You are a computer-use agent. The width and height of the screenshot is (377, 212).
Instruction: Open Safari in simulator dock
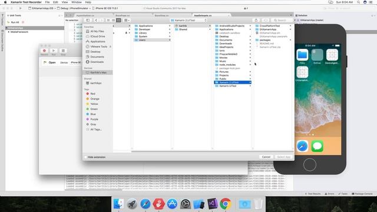click(x=302, y=146)
